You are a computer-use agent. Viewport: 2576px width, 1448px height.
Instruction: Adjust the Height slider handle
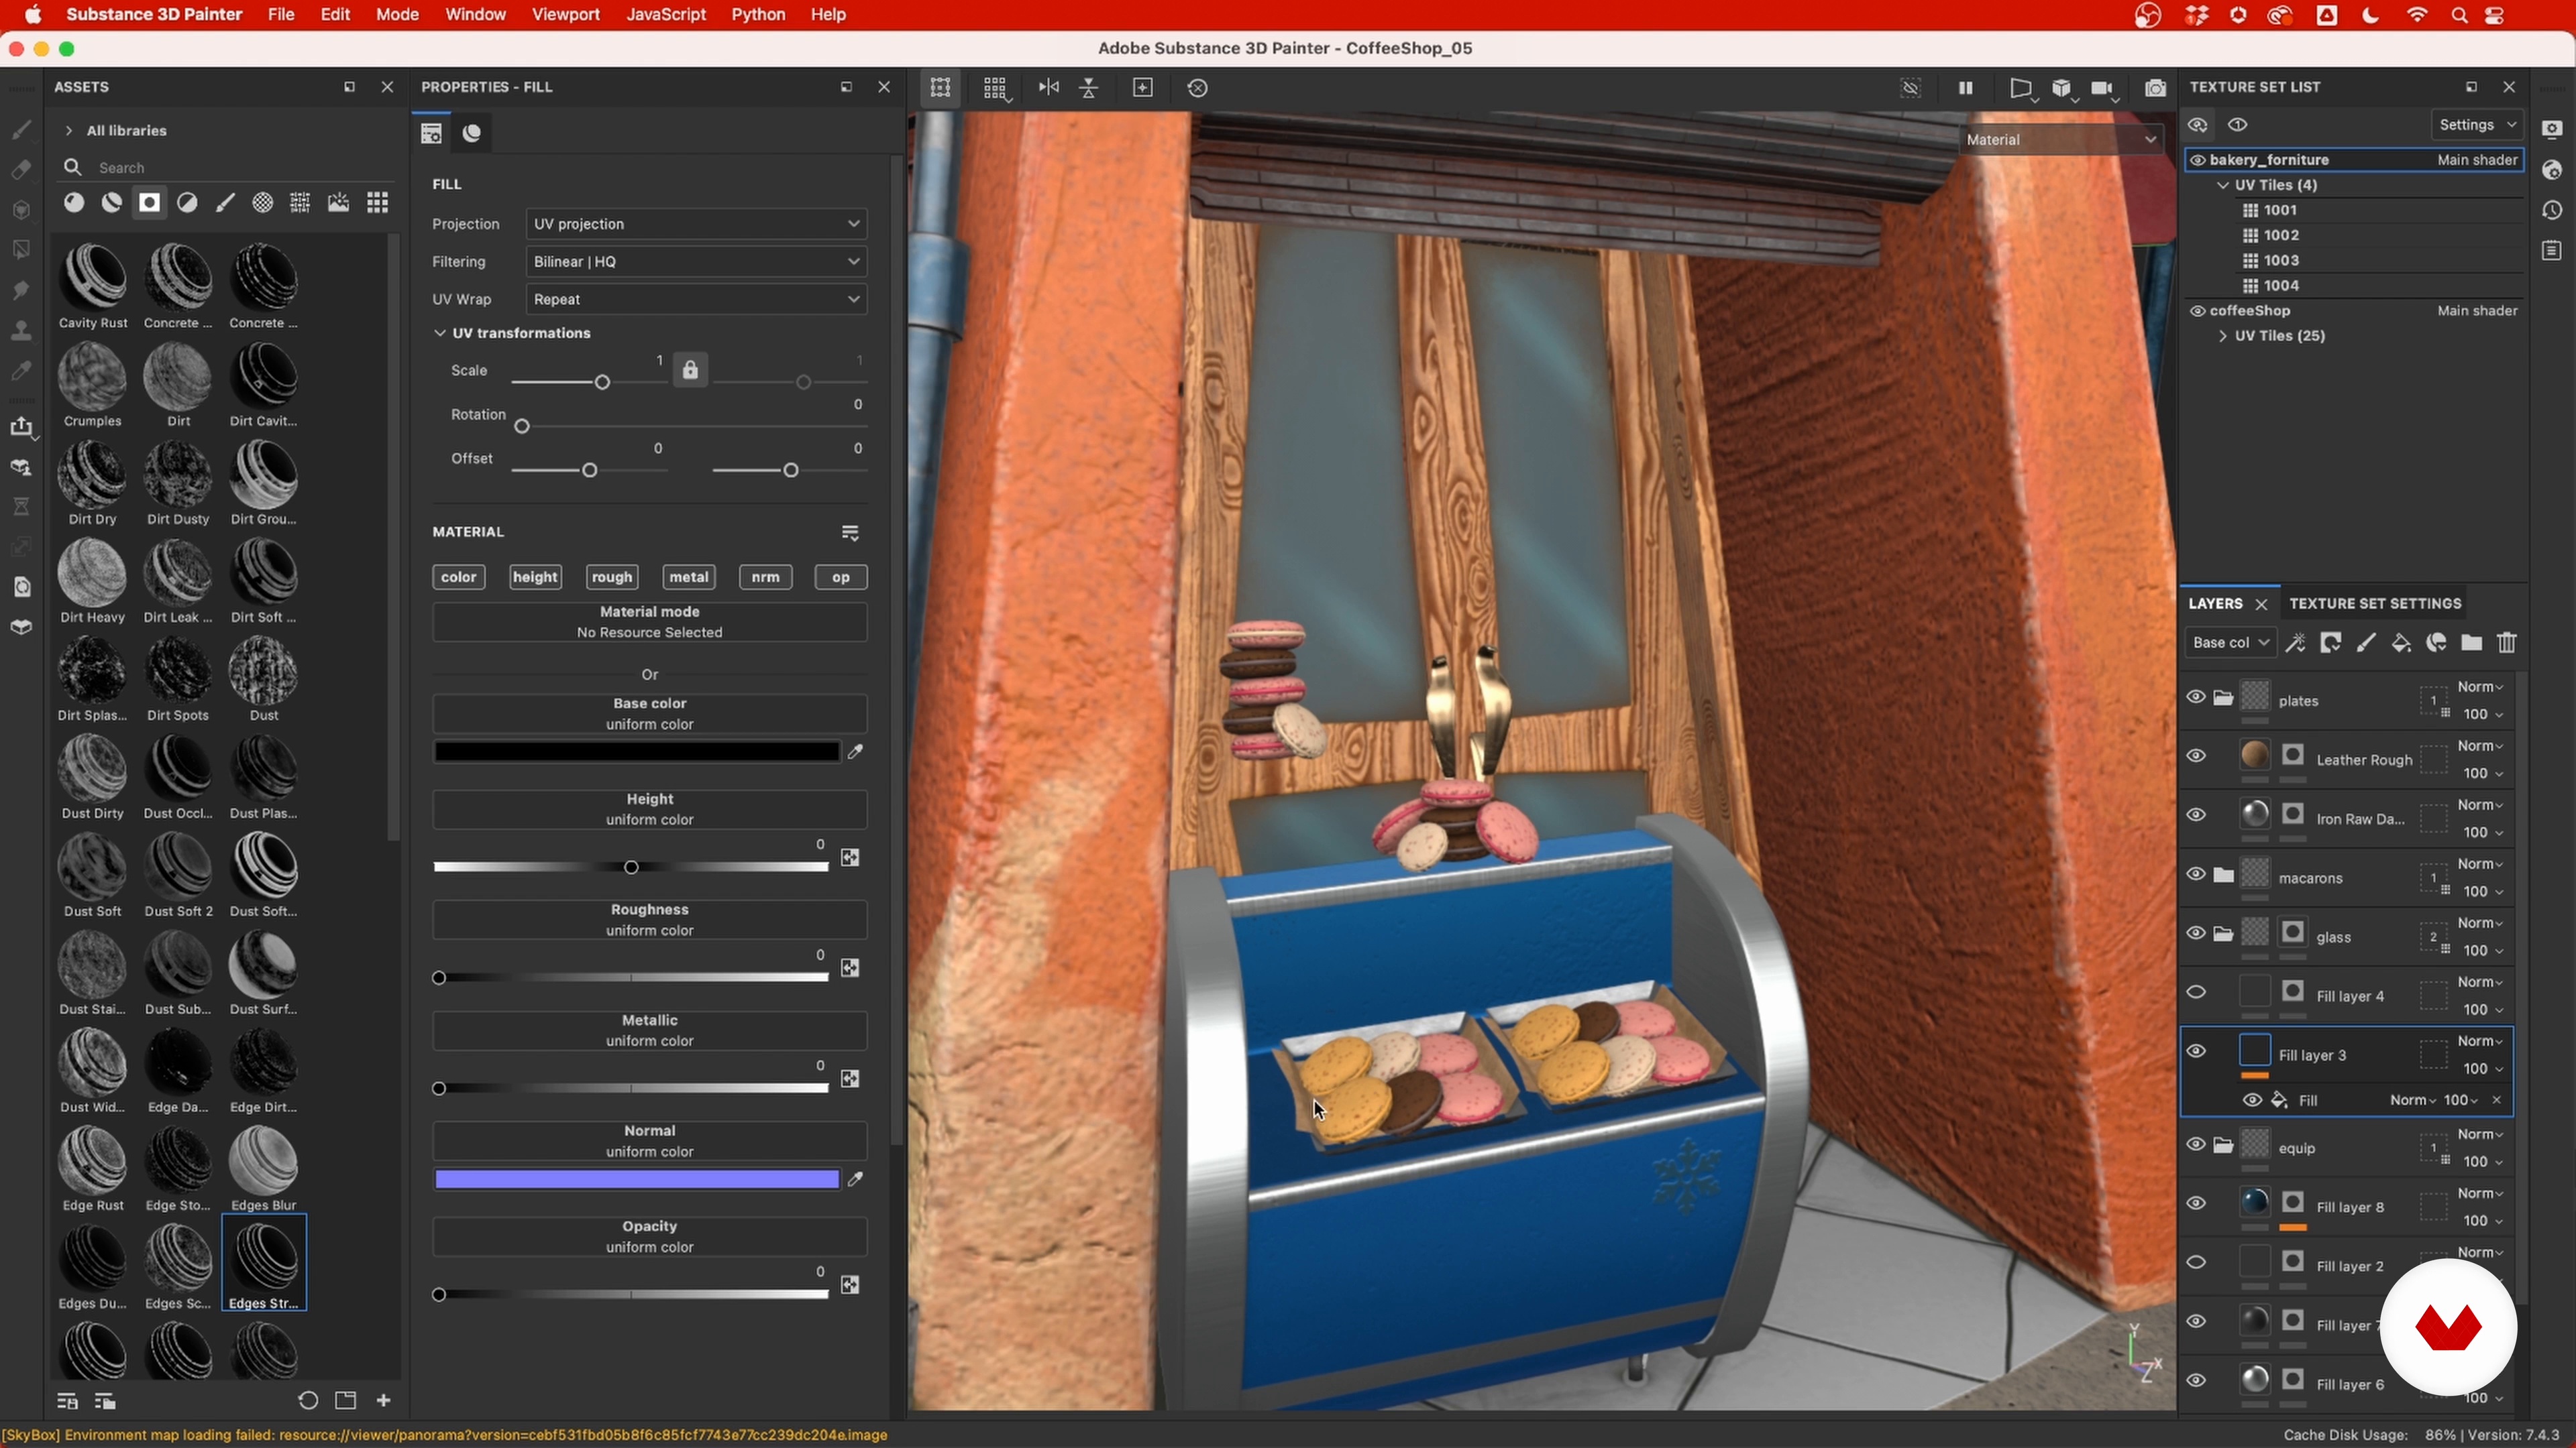631,867
